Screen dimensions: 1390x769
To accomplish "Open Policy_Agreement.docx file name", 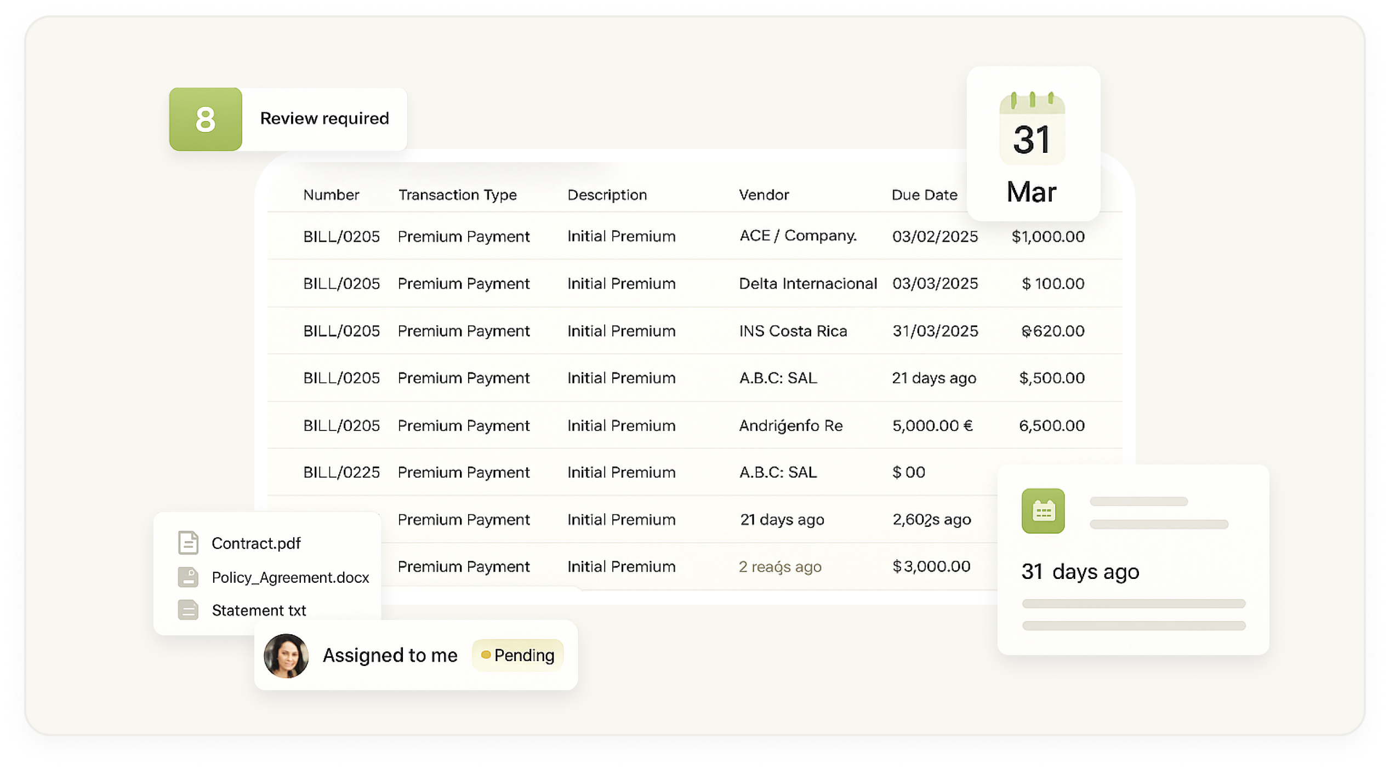I will pyautogui.click(x=290, y=577).
